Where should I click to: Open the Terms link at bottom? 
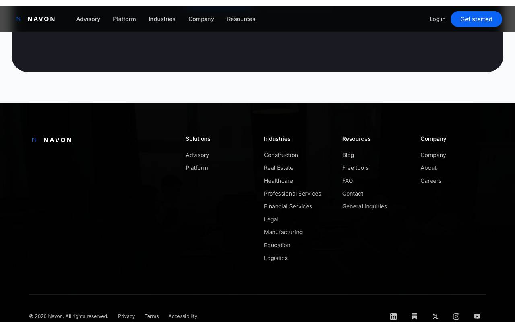click(x=152, y=316)
